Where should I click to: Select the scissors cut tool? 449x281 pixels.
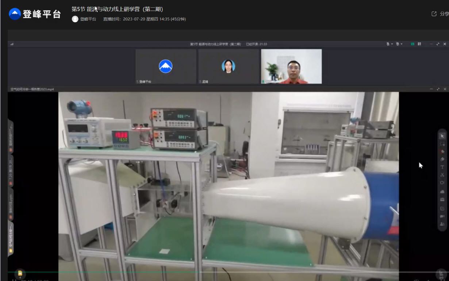442,175
